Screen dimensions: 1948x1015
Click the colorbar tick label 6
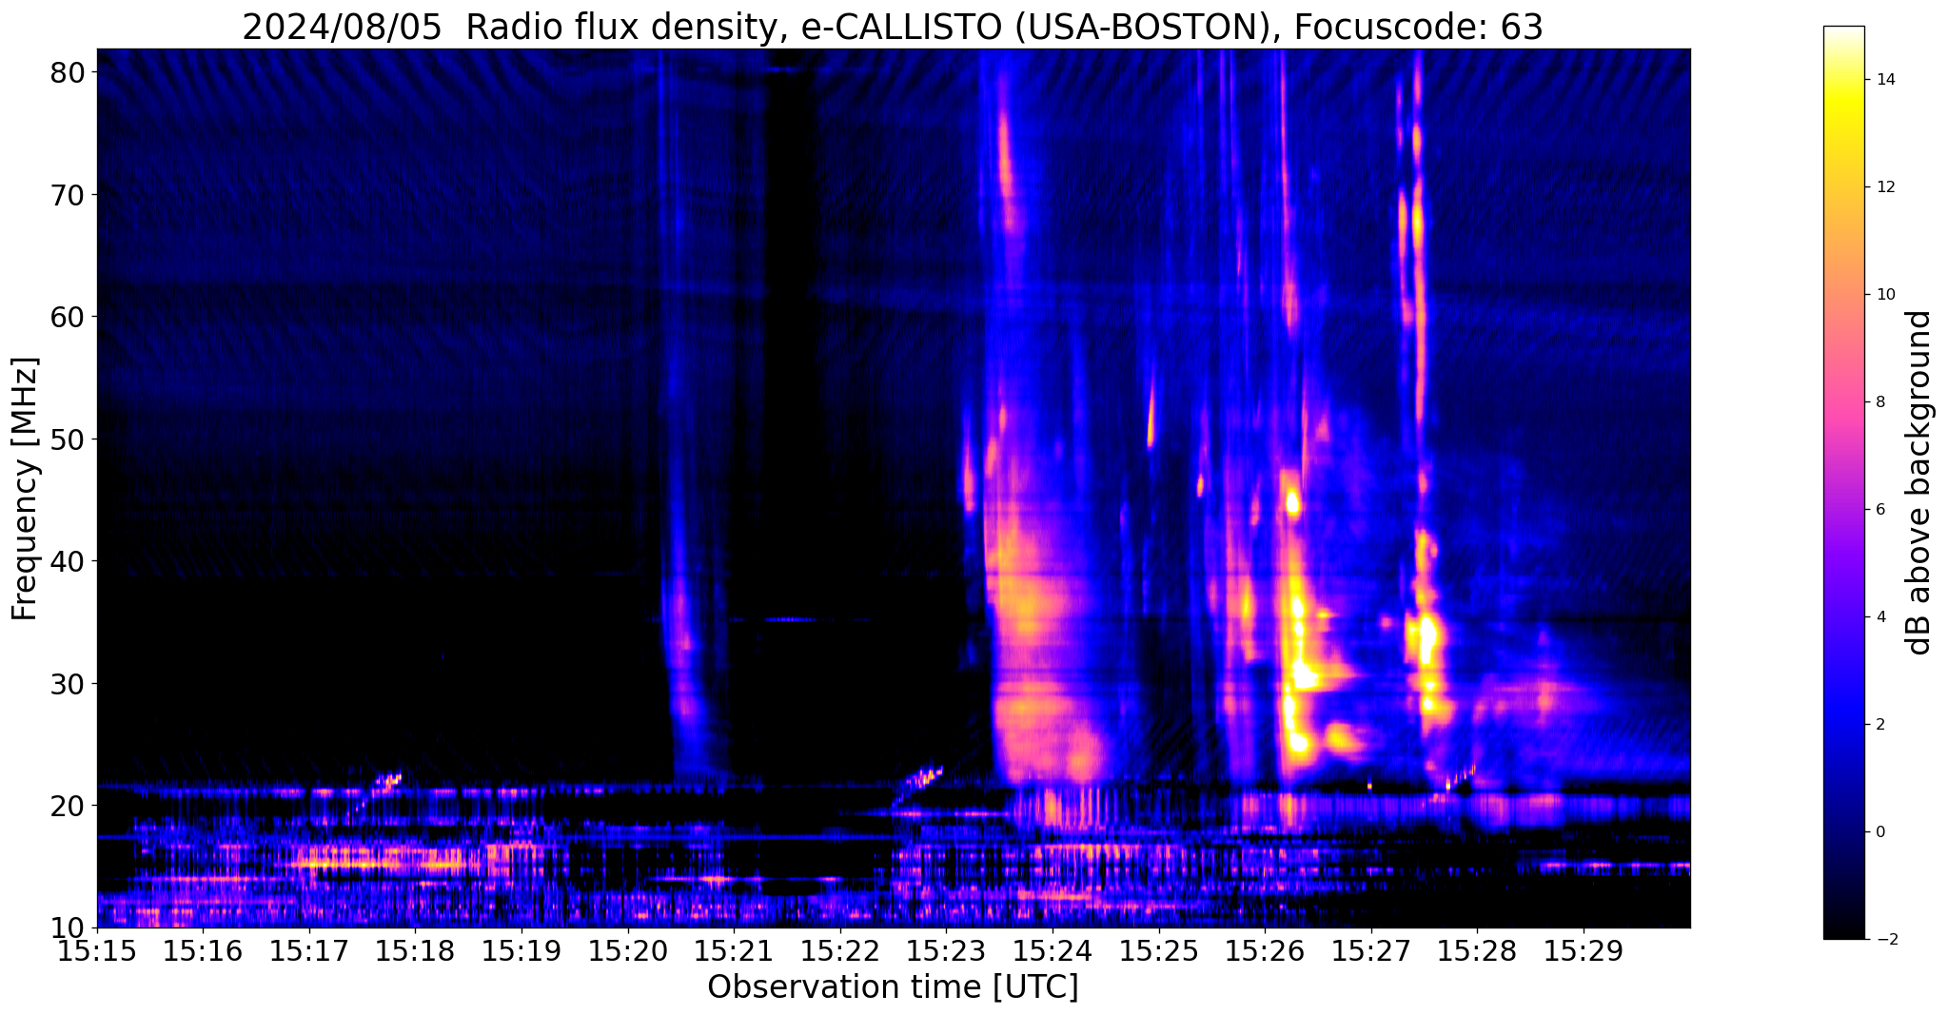pyautogui.click(x=1879, y=510)
